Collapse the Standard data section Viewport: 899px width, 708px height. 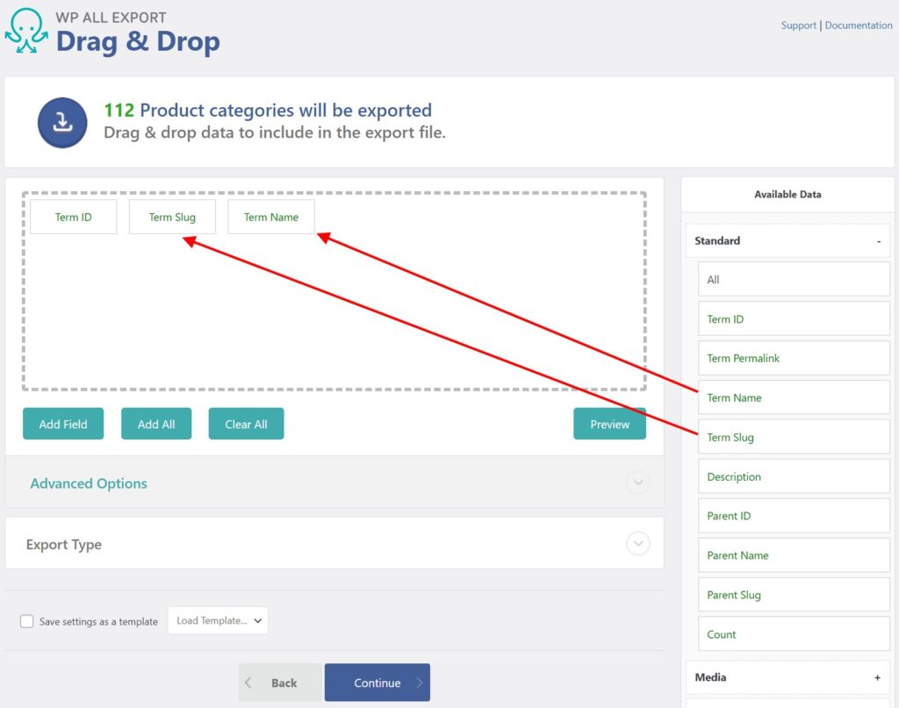click(878, 240)
